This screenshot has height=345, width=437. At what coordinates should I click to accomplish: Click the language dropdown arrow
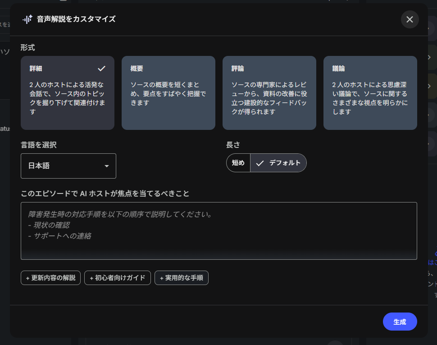107,166
